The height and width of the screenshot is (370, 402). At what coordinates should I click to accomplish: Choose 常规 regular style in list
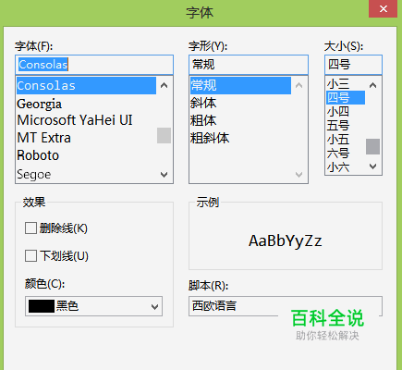point(240,85)
